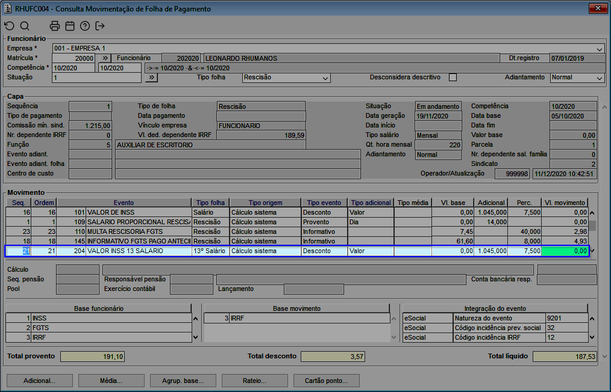Click the Ordem column header
Image resolution: width=611 pixels, height=392 pixels.
click(44, 203)
